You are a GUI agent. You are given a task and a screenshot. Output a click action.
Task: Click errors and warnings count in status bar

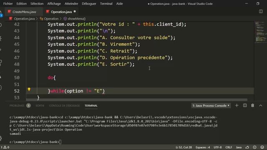point(5,147)
